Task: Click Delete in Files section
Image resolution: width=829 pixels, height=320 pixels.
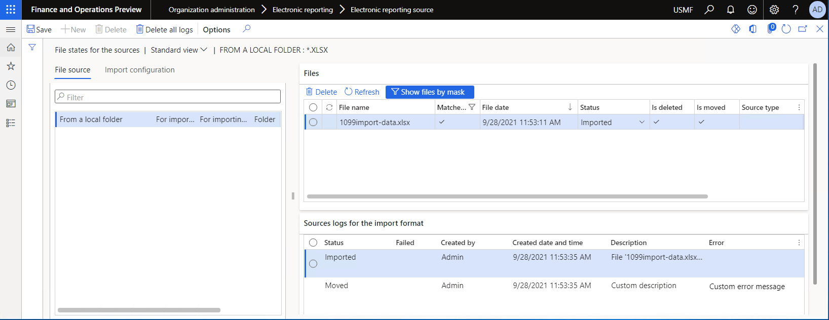Action: 321,92
